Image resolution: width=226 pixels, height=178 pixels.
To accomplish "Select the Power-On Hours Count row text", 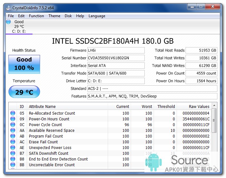I will pos(49,119).
